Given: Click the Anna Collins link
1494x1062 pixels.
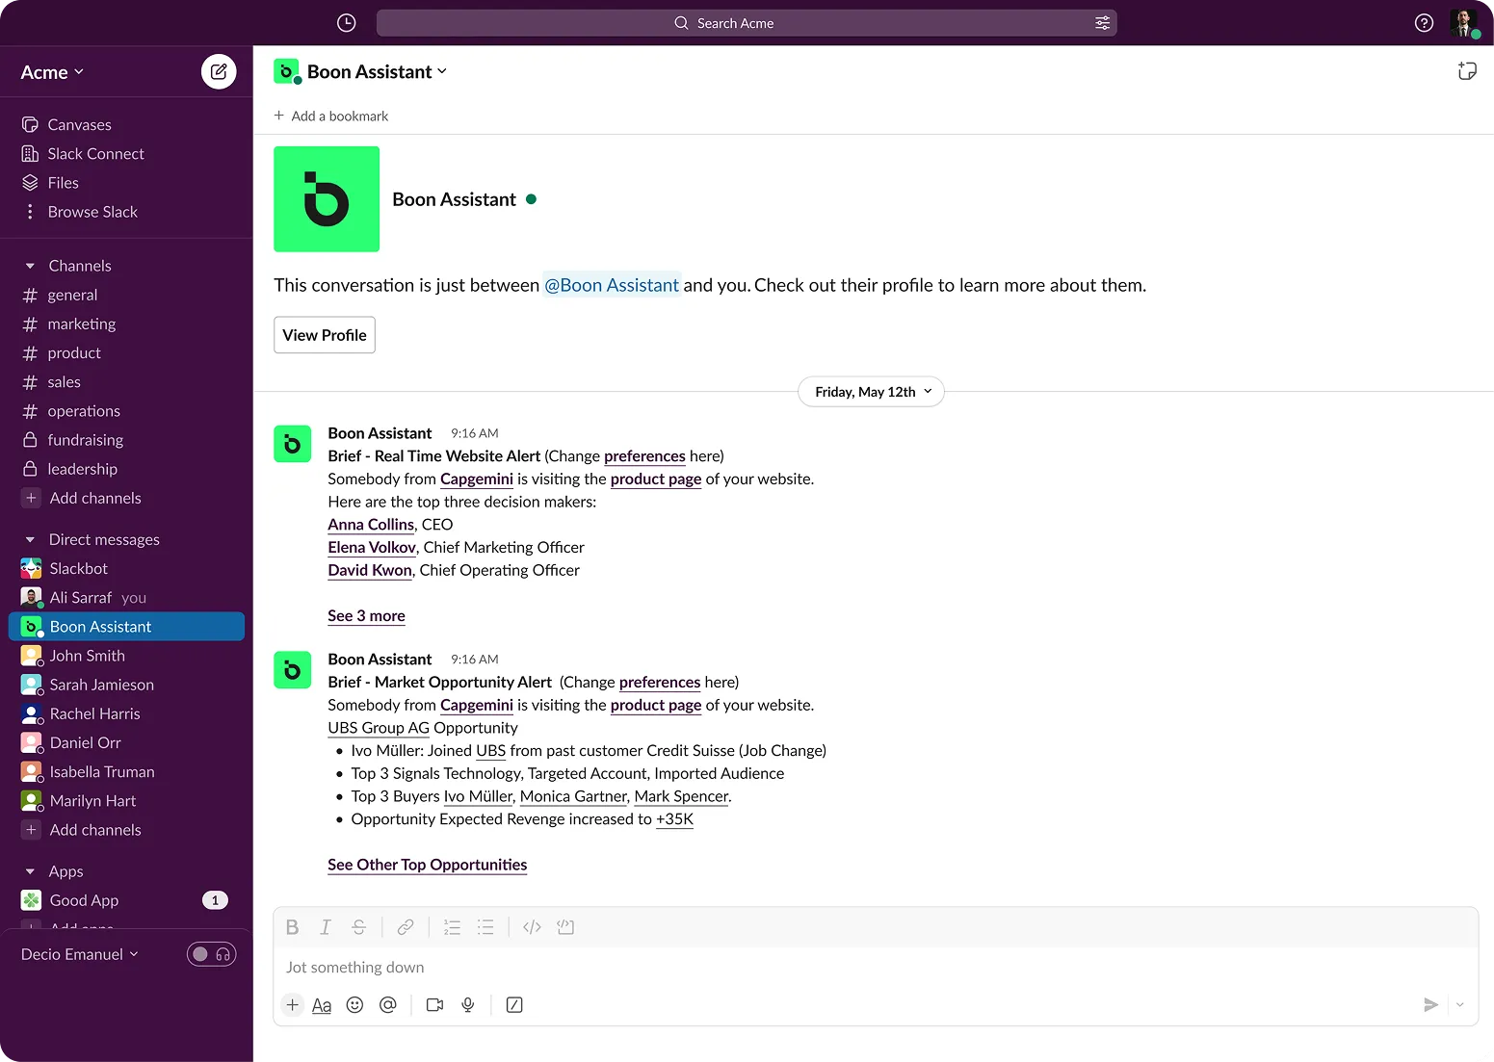Looking at the screenshot, I should tap(371, 525).
